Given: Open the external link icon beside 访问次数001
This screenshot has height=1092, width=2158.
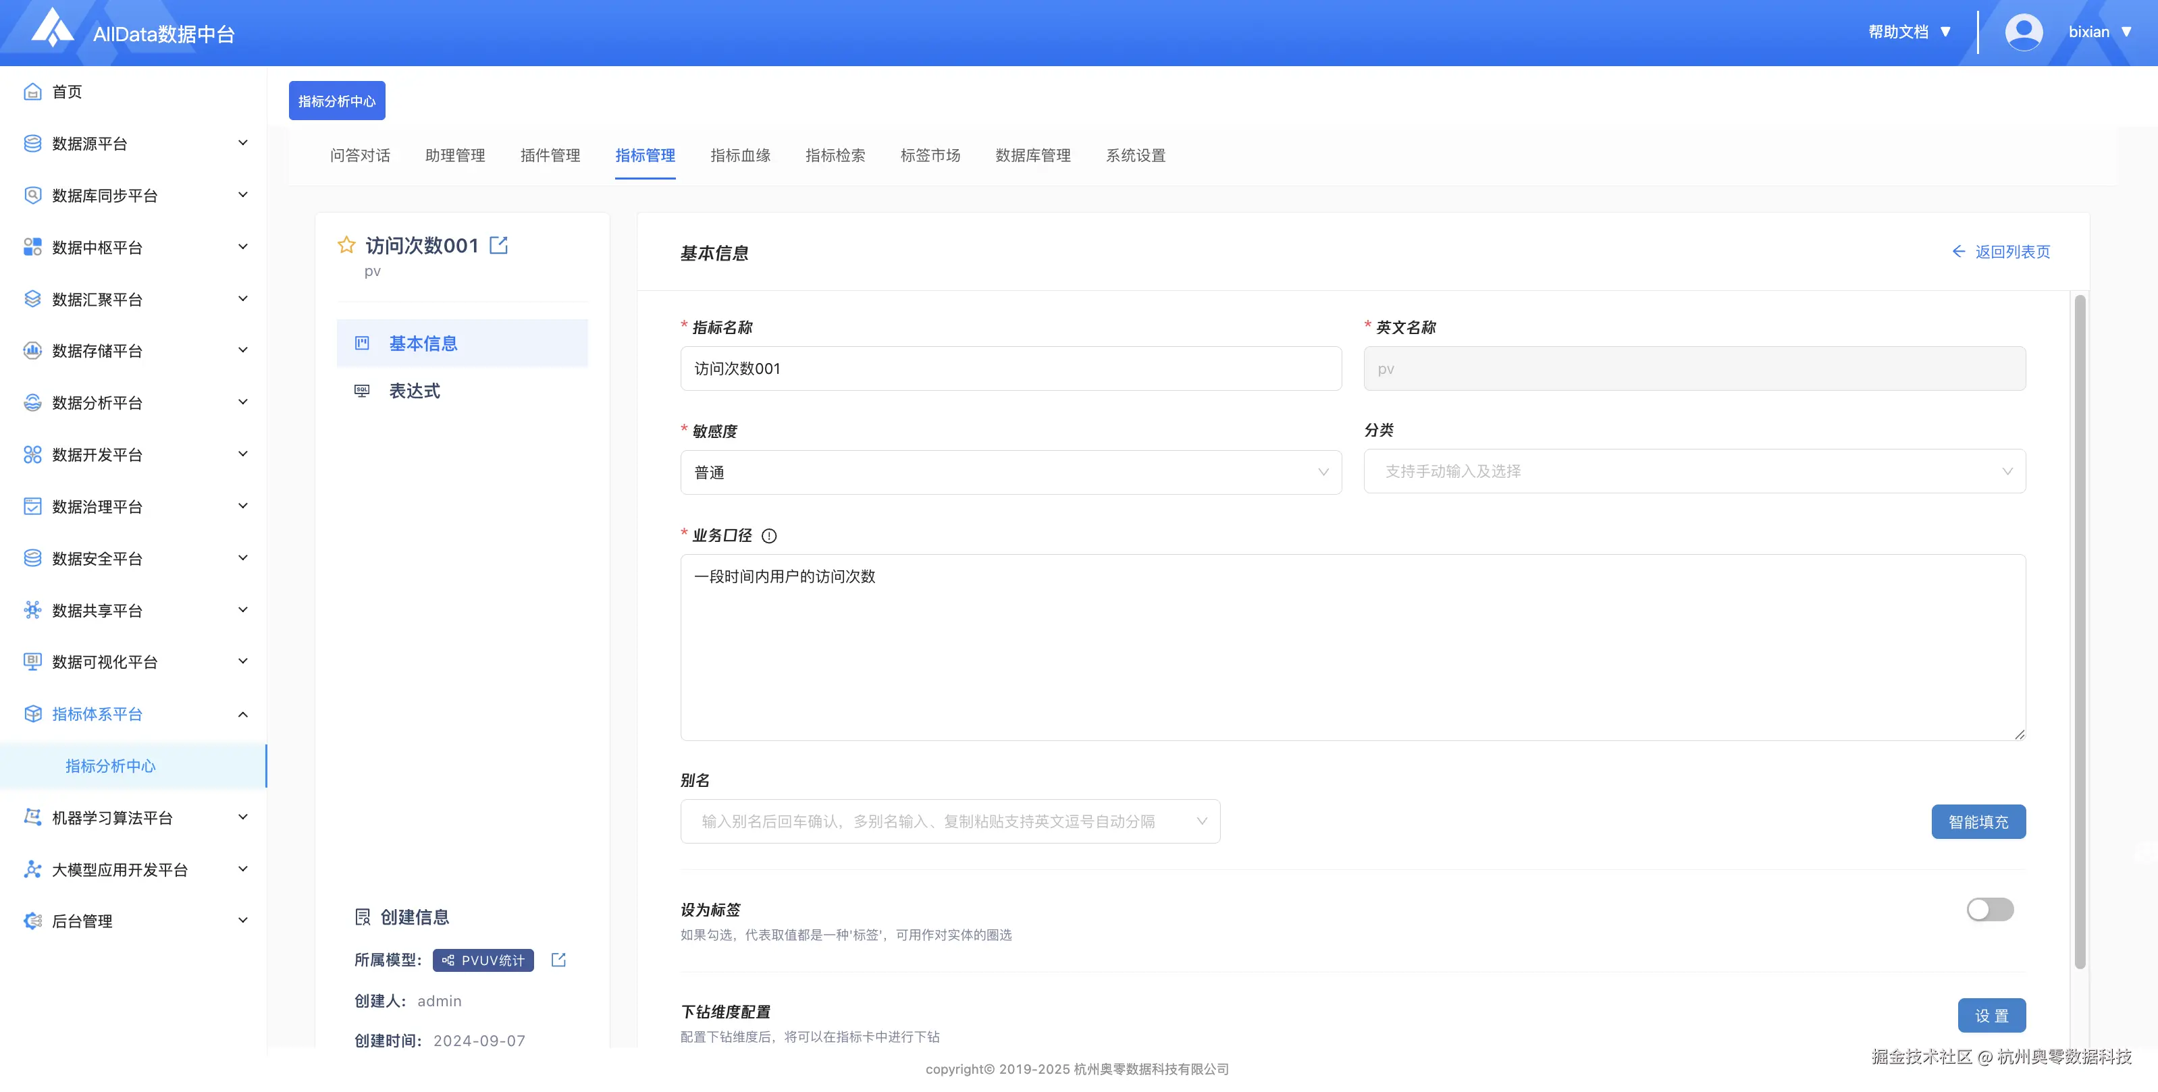Looking at the screenshot, I should pyautogui.click(x=498, y=244).
